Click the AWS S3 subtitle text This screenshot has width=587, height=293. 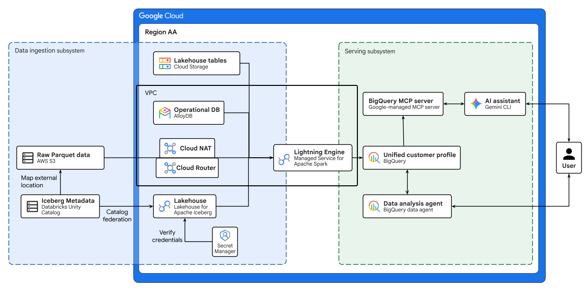46,161
